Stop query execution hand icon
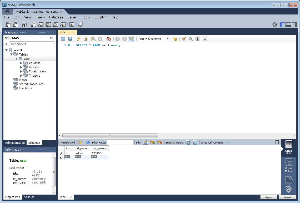Screen dimensions: 300x203 [x=100, y=39]
